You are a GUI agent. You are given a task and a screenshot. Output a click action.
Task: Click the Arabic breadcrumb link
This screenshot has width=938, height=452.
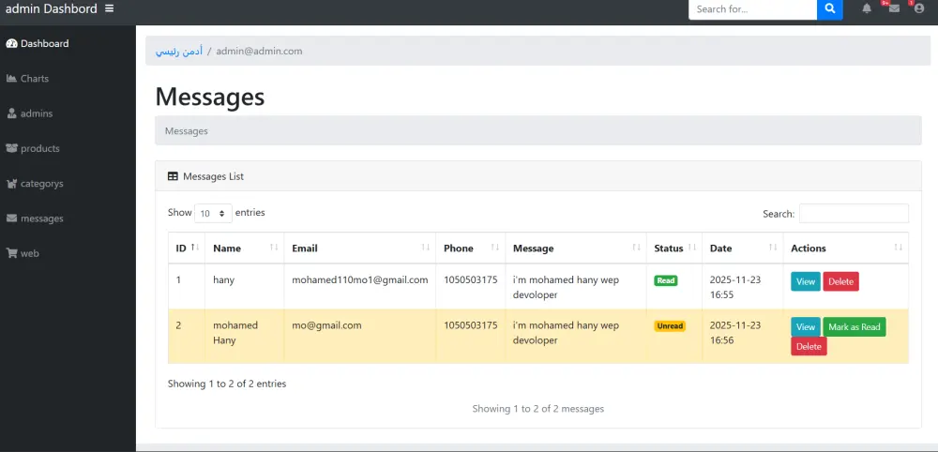pyautogui.click(x=178, y=52)
